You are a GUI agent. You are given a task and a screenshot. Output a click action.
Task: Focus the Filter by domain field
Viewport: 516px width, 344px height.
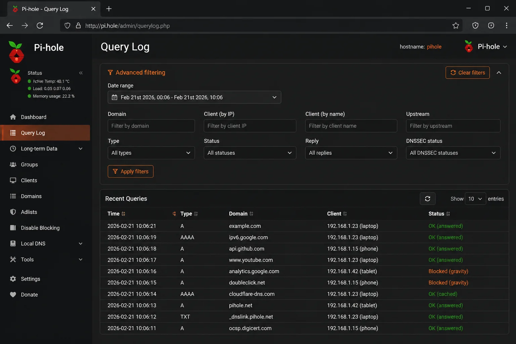click(x=151, y=126)
